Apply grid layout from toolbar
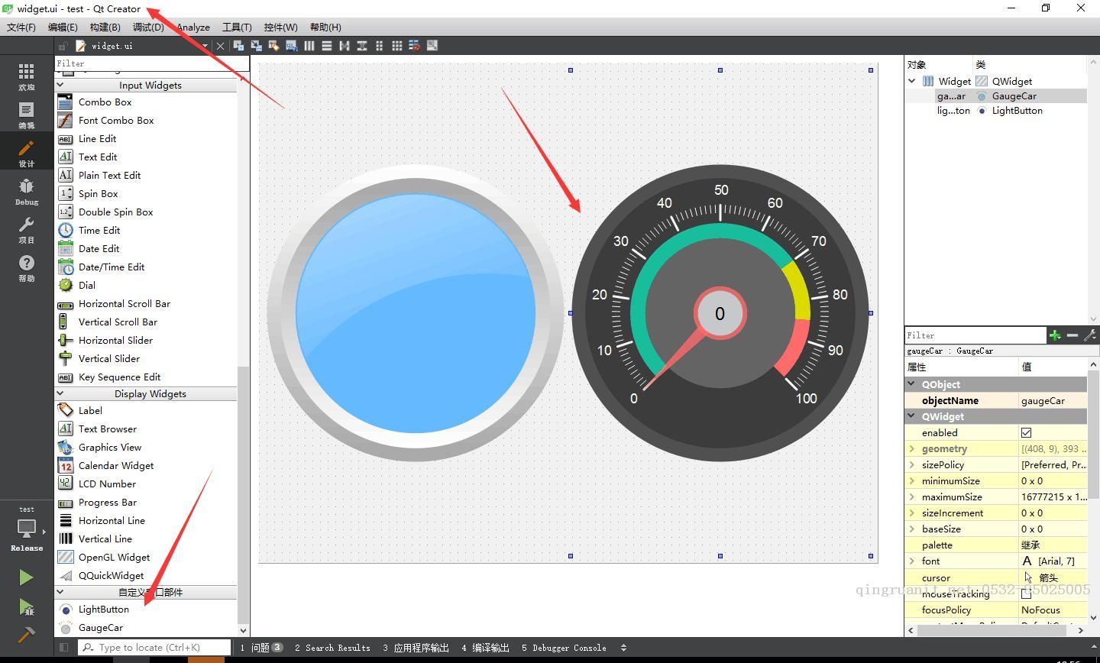The width and height of the screenshot is (1100, 663). [x=397, y=46]
